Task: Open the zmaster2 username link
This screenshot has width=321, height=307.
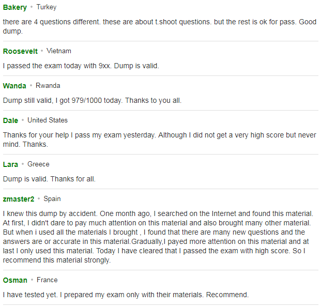Action: point(19,199)
